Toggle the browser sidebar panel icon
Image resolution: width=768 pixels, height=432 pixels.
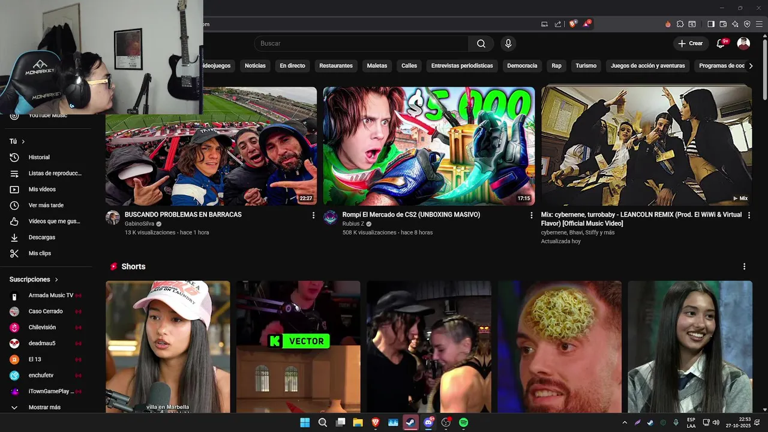[x=711, y=24]
